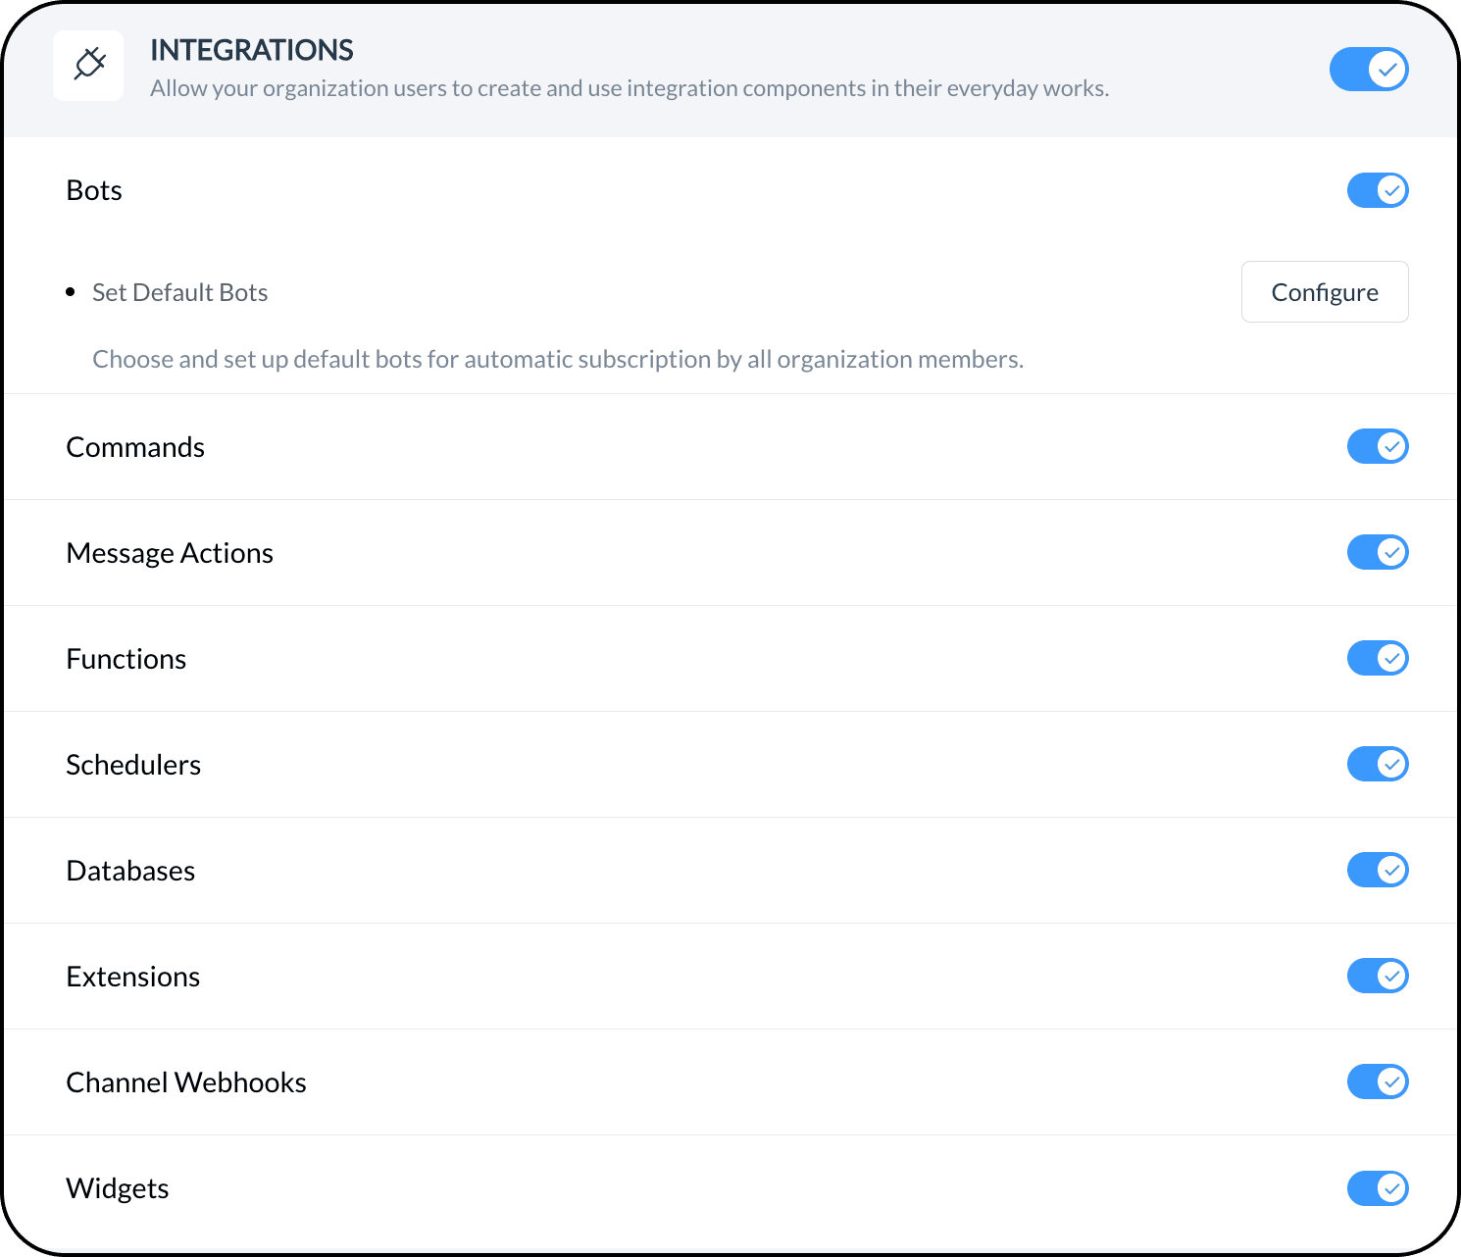Switch off Message Actions

pos(1378,553)
